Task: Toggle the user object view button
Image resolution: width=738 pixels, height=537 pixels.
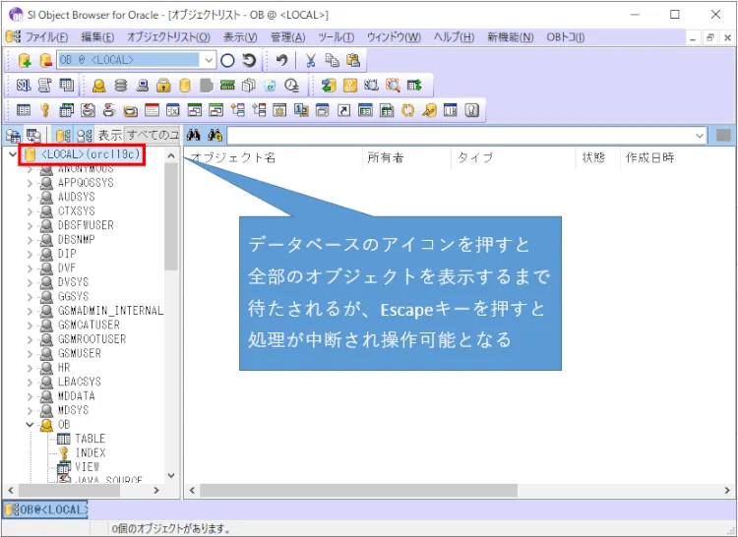Action: [85, 136]
